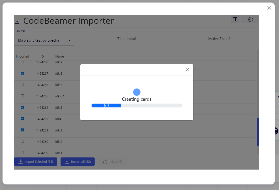Click the name idk 7
This screenshot has width=279, height=190.
[59, 85]
